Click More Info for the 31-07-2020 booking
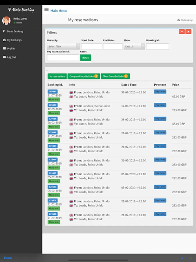 (54, 100)
